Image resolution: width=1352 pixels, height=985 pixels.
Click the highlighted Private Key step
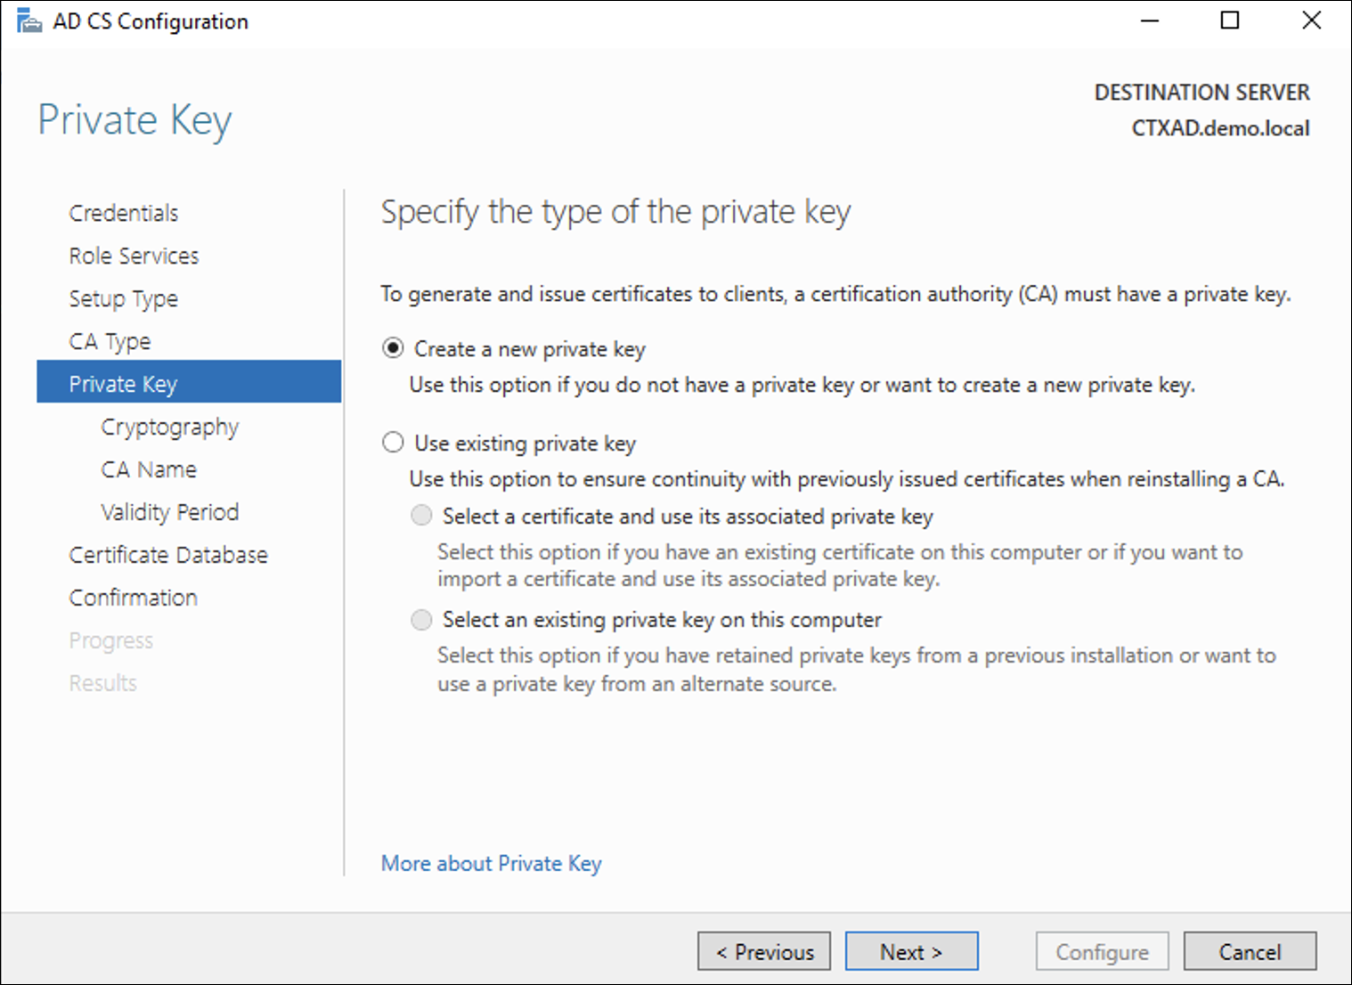point(123,383)
